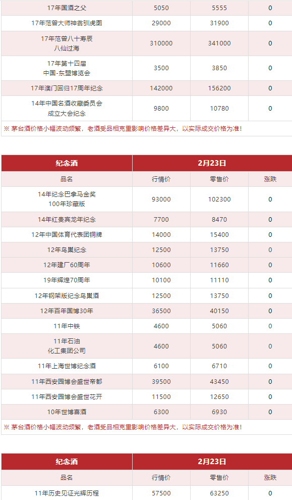Click the 11年西安园博会盛世帝都 price 39500
Screen dimensions: 292x500
161,382
